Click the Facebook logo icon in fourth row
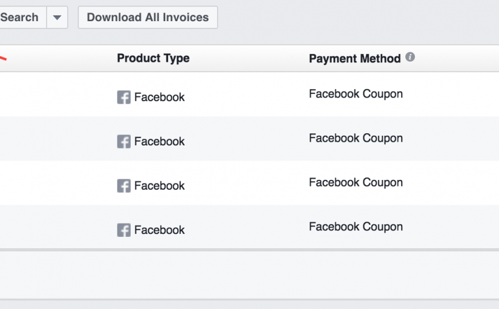The image size is (499, 309). 124,230
